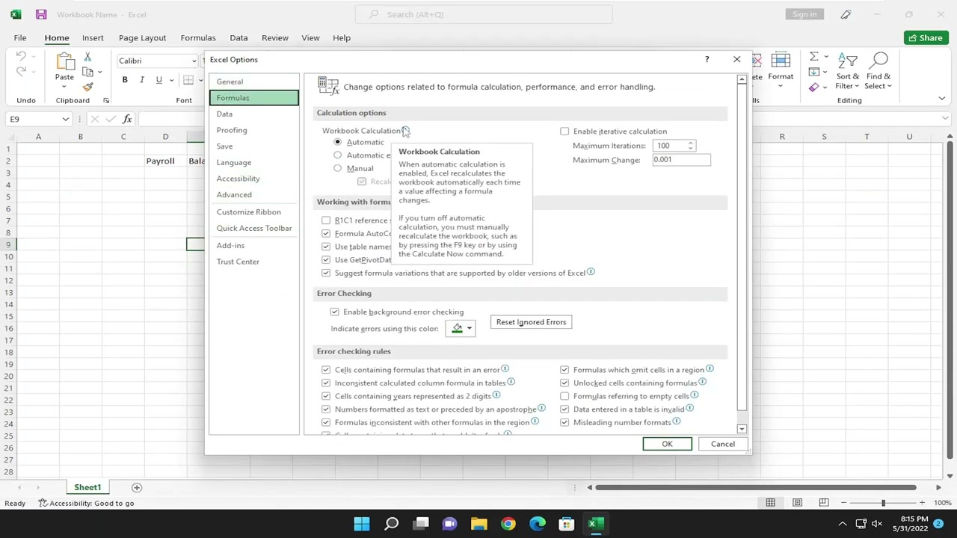Toggle Underline formatting in Font group
Viewport: 957px width, 538px height.
[159, 80]
